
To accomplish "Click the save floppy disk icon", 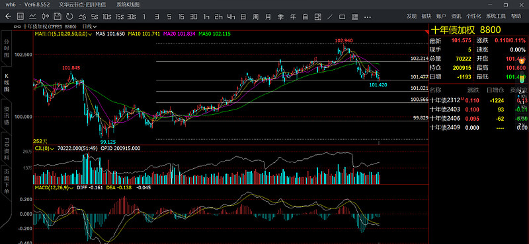I will tap(57, 16).
